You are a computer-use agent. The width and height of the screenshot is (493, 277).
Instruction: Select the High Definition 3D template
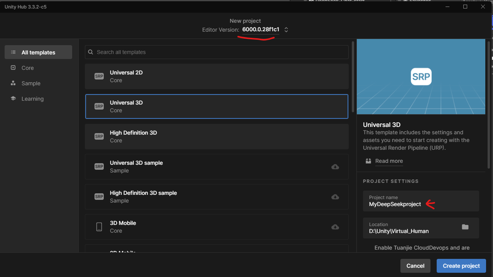click(x=216, y=137)
